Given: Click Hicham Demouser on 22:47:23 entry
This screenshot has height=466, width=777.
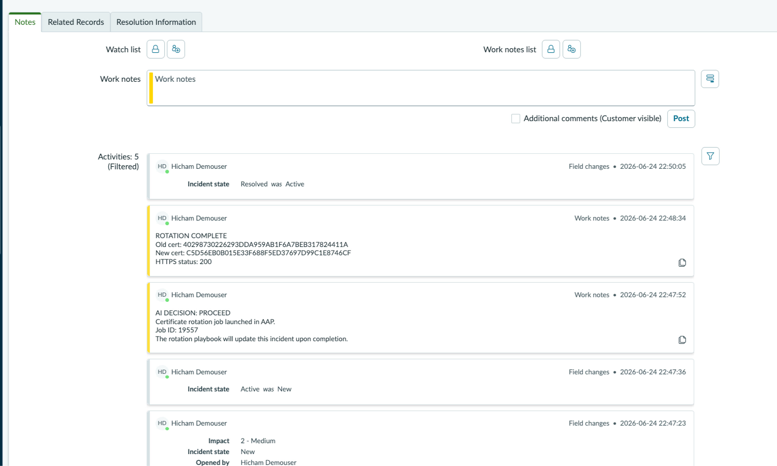Looking at the screenshot, I should [x=199, y=424].
